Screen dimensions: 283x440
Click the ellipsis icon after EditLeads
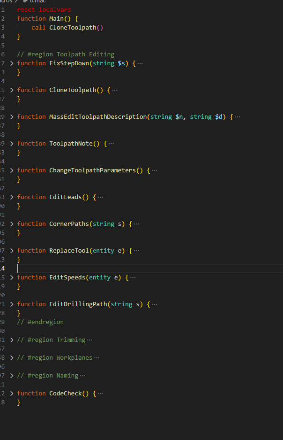click(100, 197)
